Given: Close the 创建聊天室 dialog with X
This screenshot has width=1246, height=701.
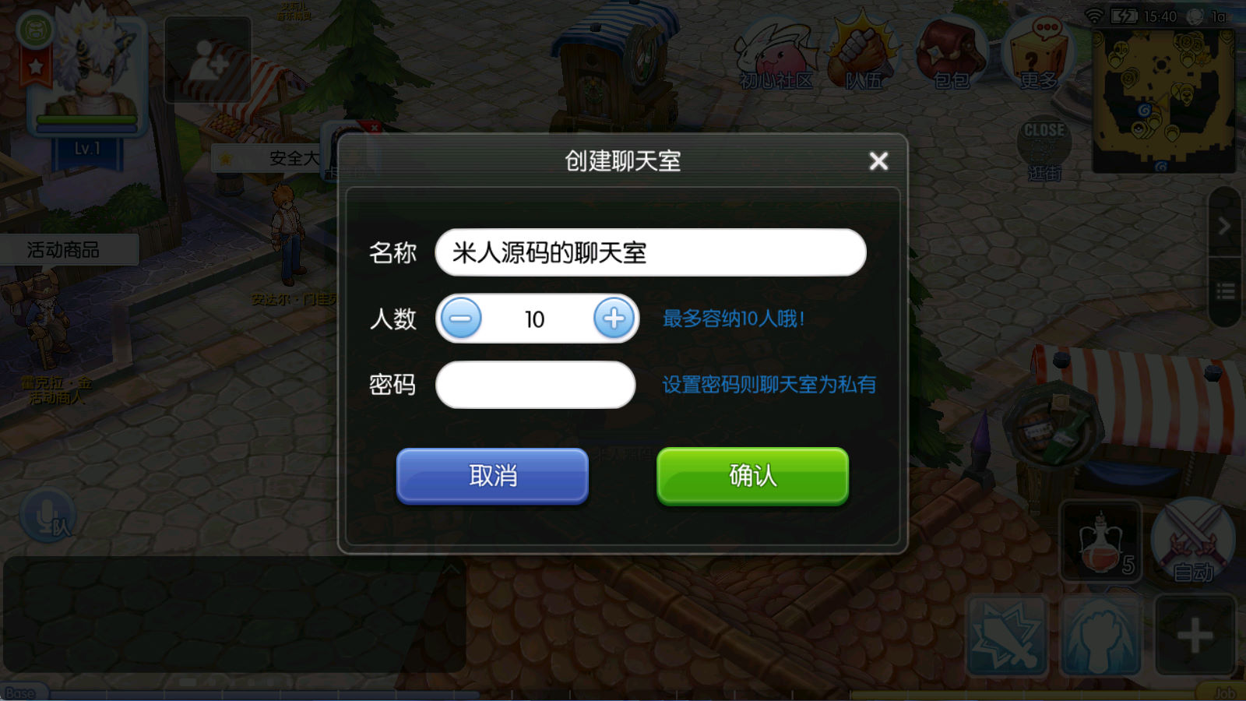Looking at the screenshot, I should click(x=878, y=161).
